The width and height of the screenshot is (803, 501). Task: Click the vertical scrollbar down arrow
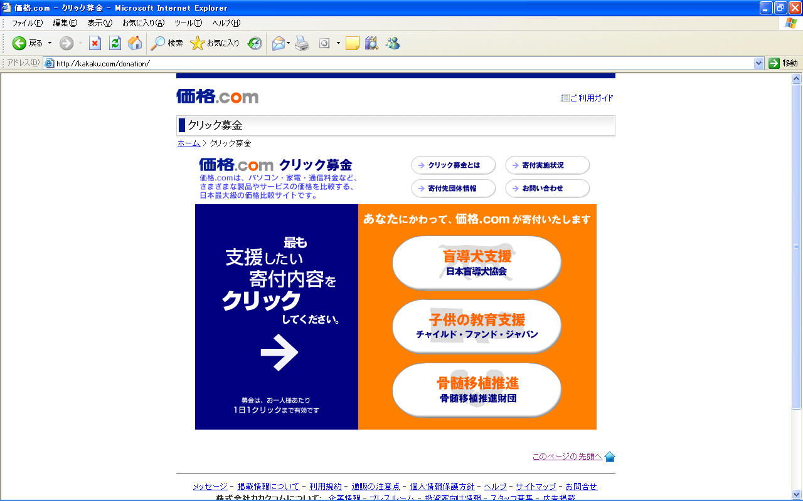(797, 494)
